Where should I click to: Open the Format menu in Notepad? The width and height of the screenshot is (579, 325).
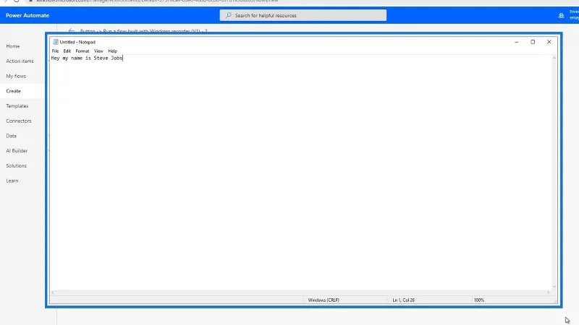[x=83, y=51]
